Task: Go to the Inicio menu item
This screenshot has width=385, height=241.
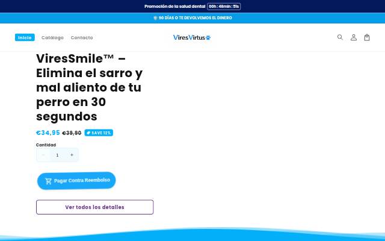Action: [25, 37]
